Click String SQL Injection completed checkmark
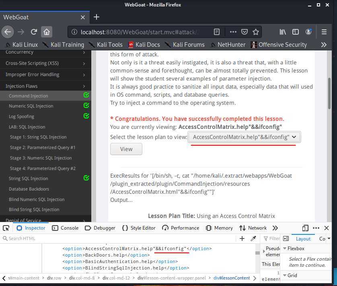Screen dimensions: 337x286 [86, 178]
